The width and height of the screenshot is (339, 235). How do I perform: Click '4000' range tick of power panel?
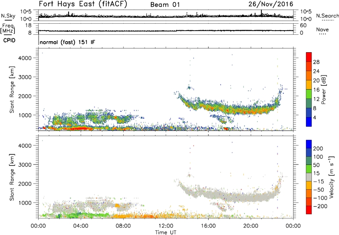pyautogui.click(x=25, y=58)
